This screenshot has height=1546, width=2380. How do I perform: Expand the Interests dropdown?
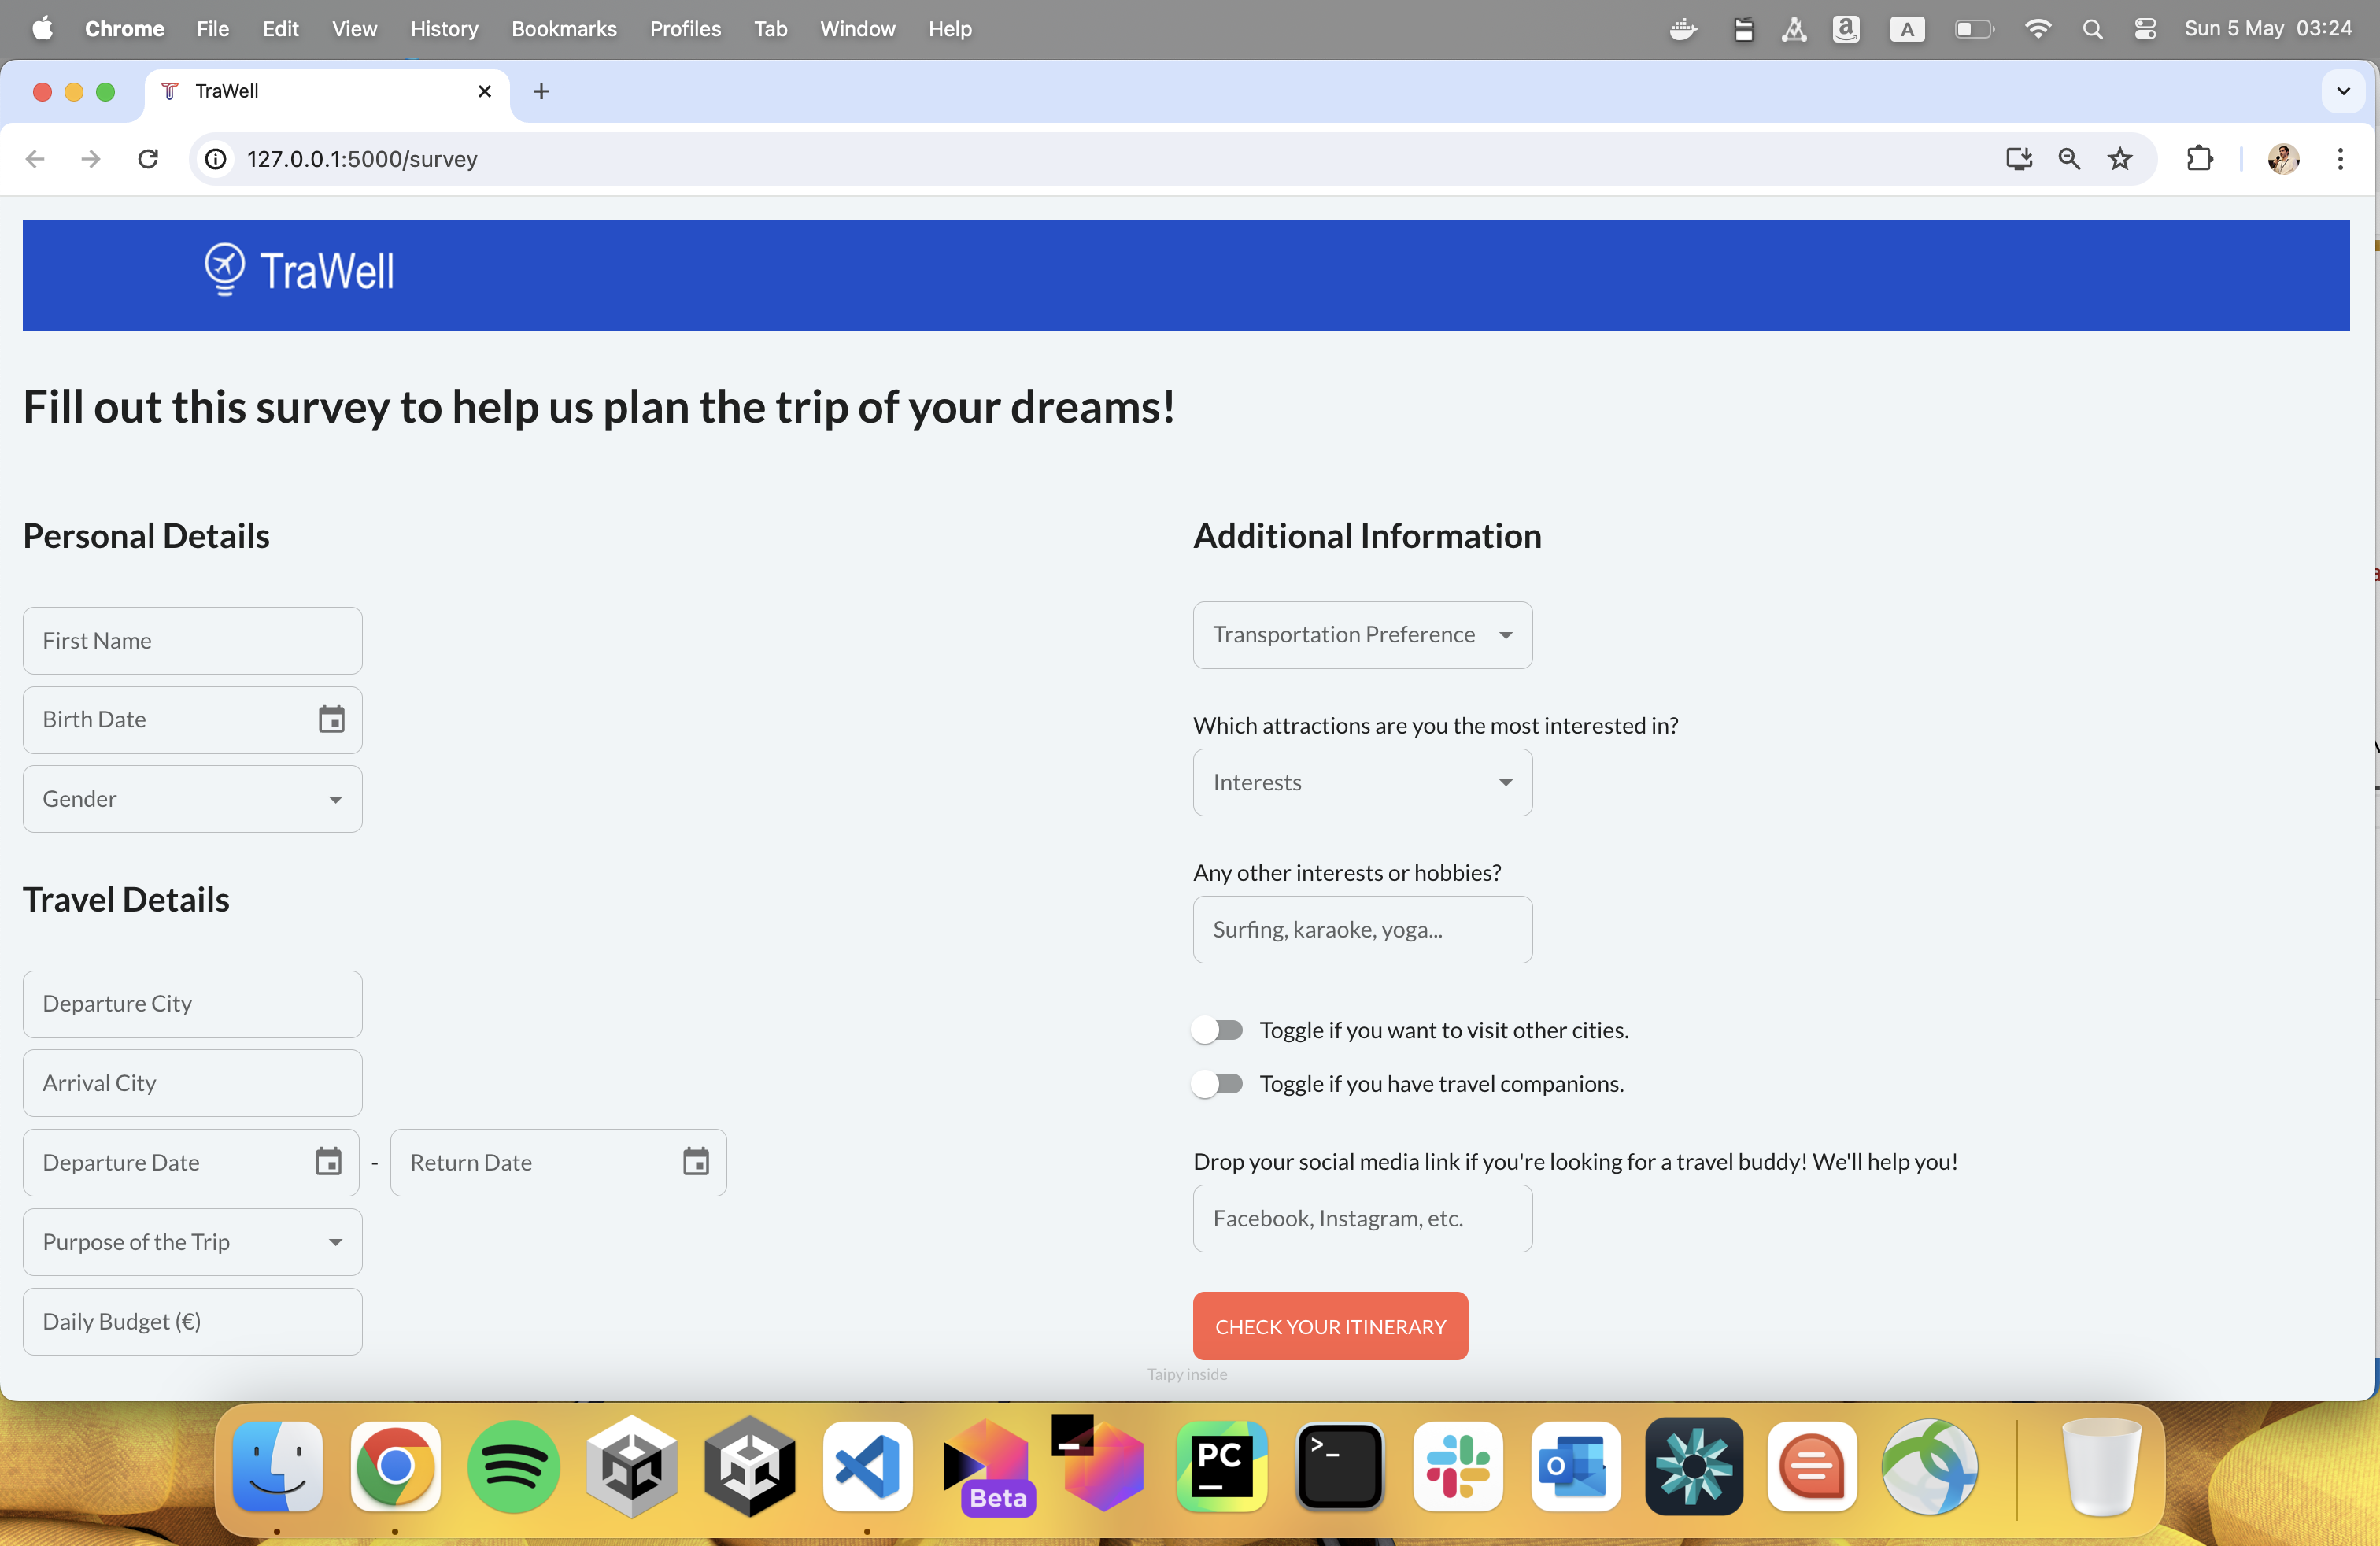point(1361,782)
